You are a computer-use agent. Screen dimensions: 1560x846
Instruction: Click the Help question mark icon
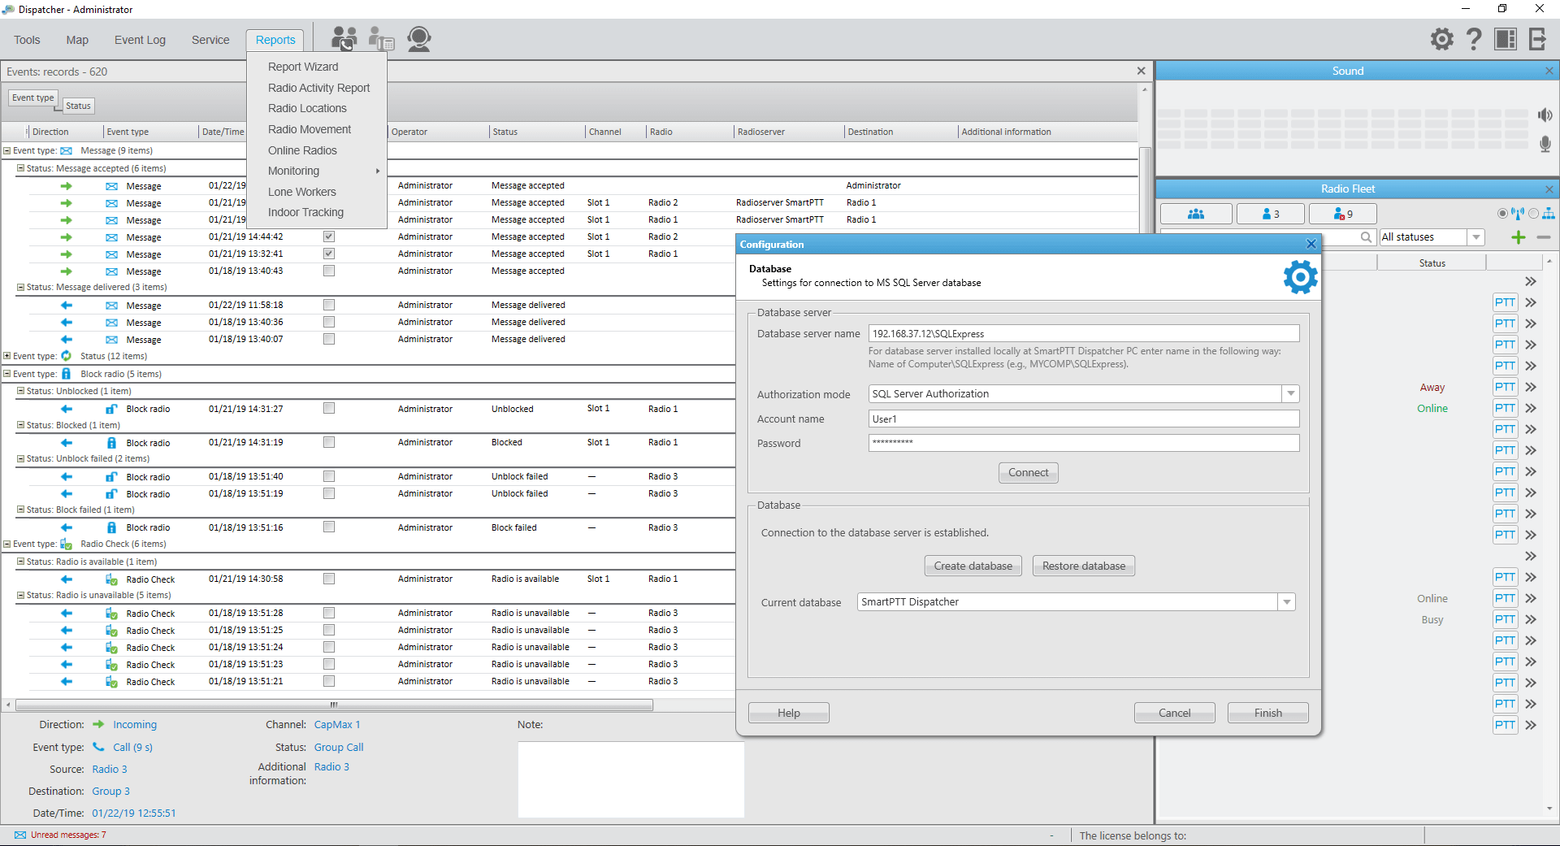point(1475,38)
